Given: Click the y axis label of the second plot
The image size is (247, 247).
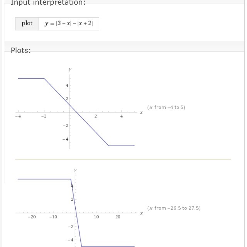Looking at the screenshot, I should pyautogui.click(x=75, y=170).
